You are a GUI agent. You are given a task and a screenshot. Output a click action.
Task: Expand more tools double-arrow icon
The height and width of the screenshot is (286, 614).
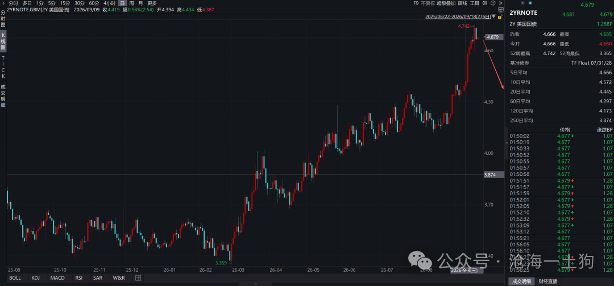(500, 3)
